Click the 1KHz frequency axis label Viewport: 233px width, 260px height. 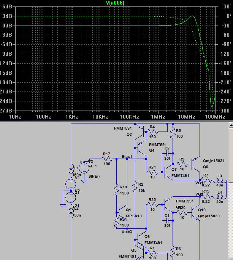pyautogui.click(x=72, y=117)
